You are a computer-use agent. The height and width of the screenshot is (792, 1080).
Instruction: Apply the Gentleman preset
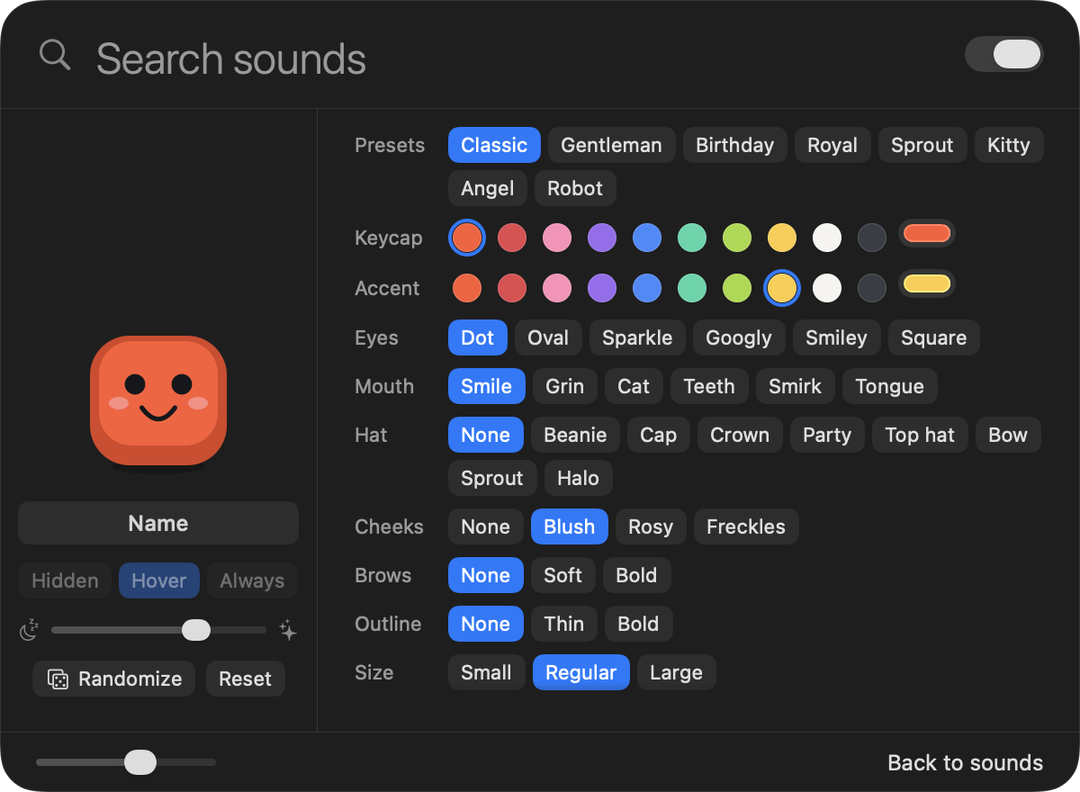611,145
